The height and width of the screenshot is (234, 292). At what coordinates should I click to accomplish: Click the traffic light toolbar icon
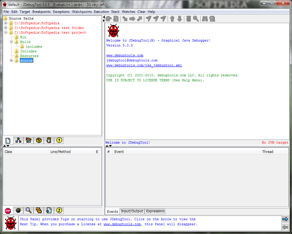tap(188, 19)
